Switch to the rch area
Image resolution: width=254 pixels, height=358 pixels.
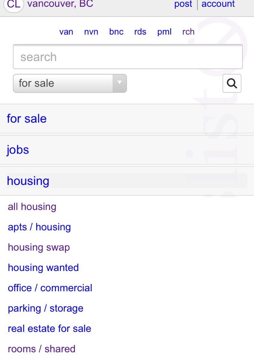click(188, 32)
